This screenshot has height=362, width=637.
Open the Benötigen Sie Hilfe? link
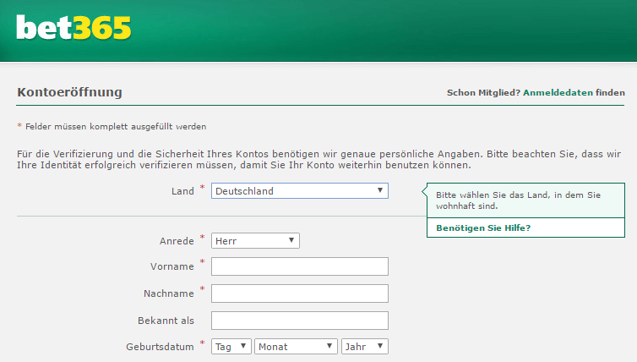click(x=483, y=228)
